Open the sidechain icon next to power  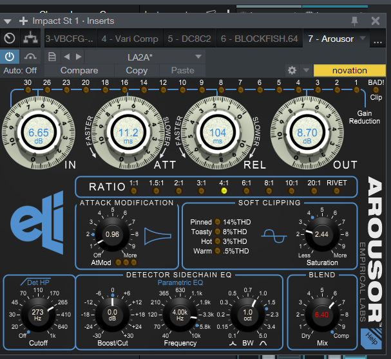pos(30,57)
